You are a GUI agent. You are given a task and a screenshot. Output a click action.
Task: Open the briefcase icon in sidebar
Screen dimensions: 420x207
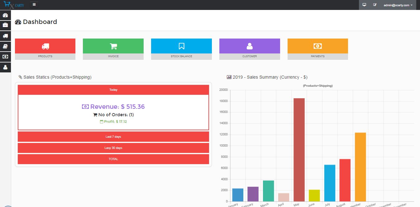pyautogui.click(x=5, y=25)
